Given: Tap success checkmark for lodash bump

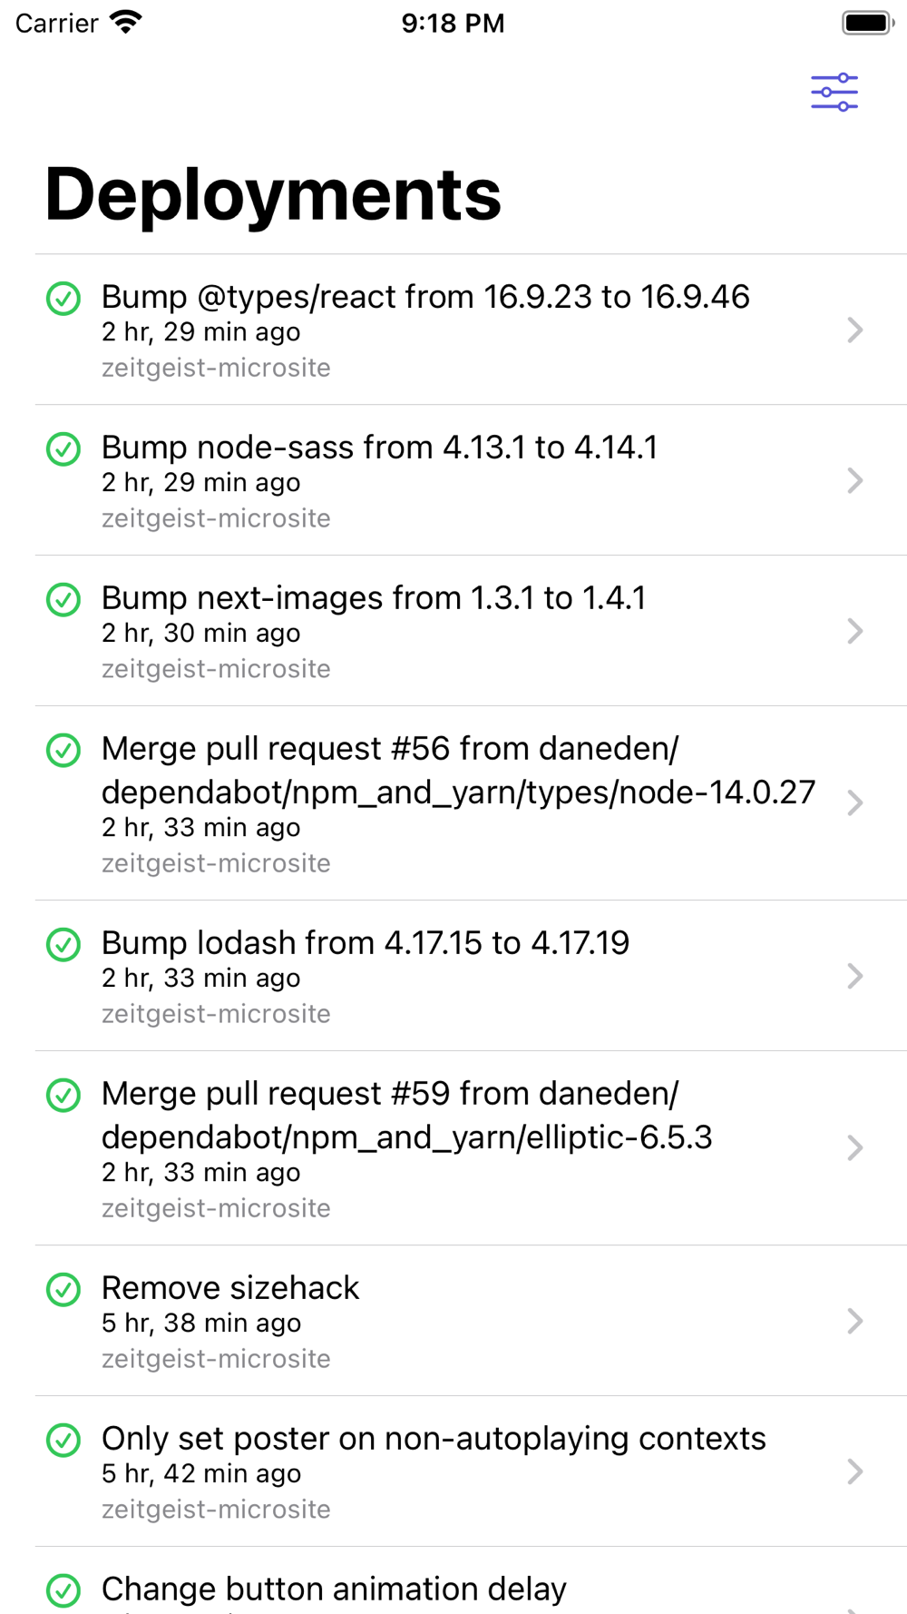Looking at the screenshot, I should pyautogui.click(x=63, y=945).
